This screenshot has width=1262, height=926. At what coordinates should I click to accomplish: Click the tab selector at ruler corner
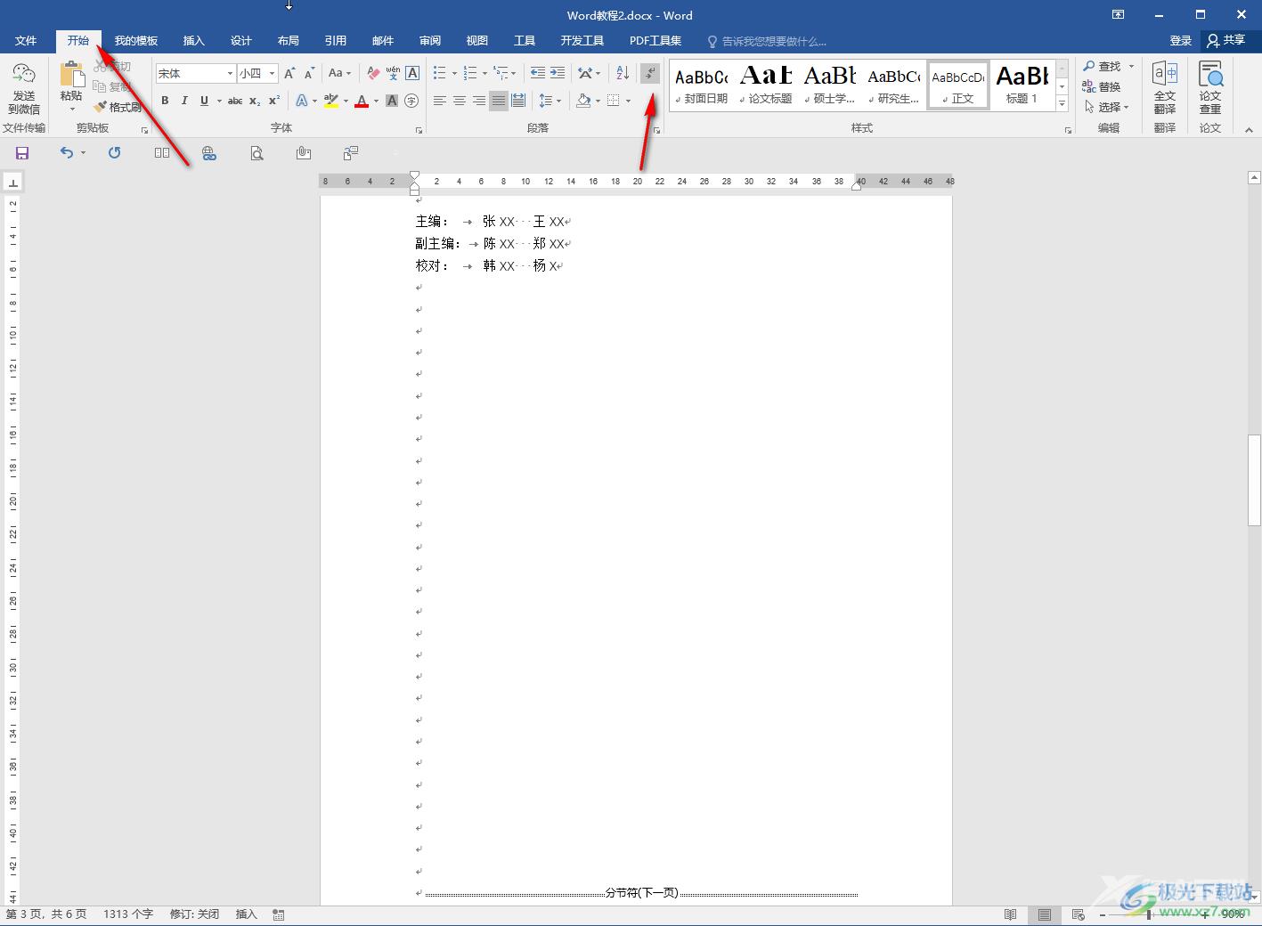point(13,183)
